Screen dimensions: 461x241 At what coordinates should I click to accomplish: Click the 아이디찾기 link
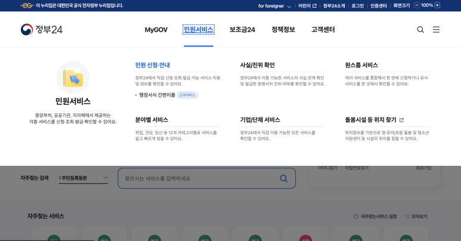pyautogui.click(x=327, y=168)
